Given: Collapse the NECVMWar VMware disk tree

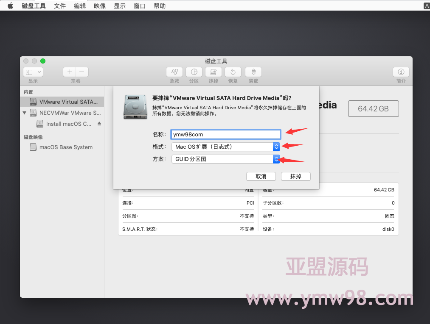Looking at the screenshot, I should 24,113.
